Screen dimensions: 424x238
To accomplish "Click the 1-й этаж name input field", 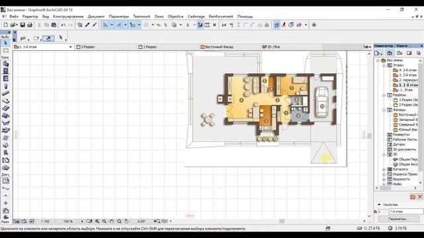I will click(406, 212).
